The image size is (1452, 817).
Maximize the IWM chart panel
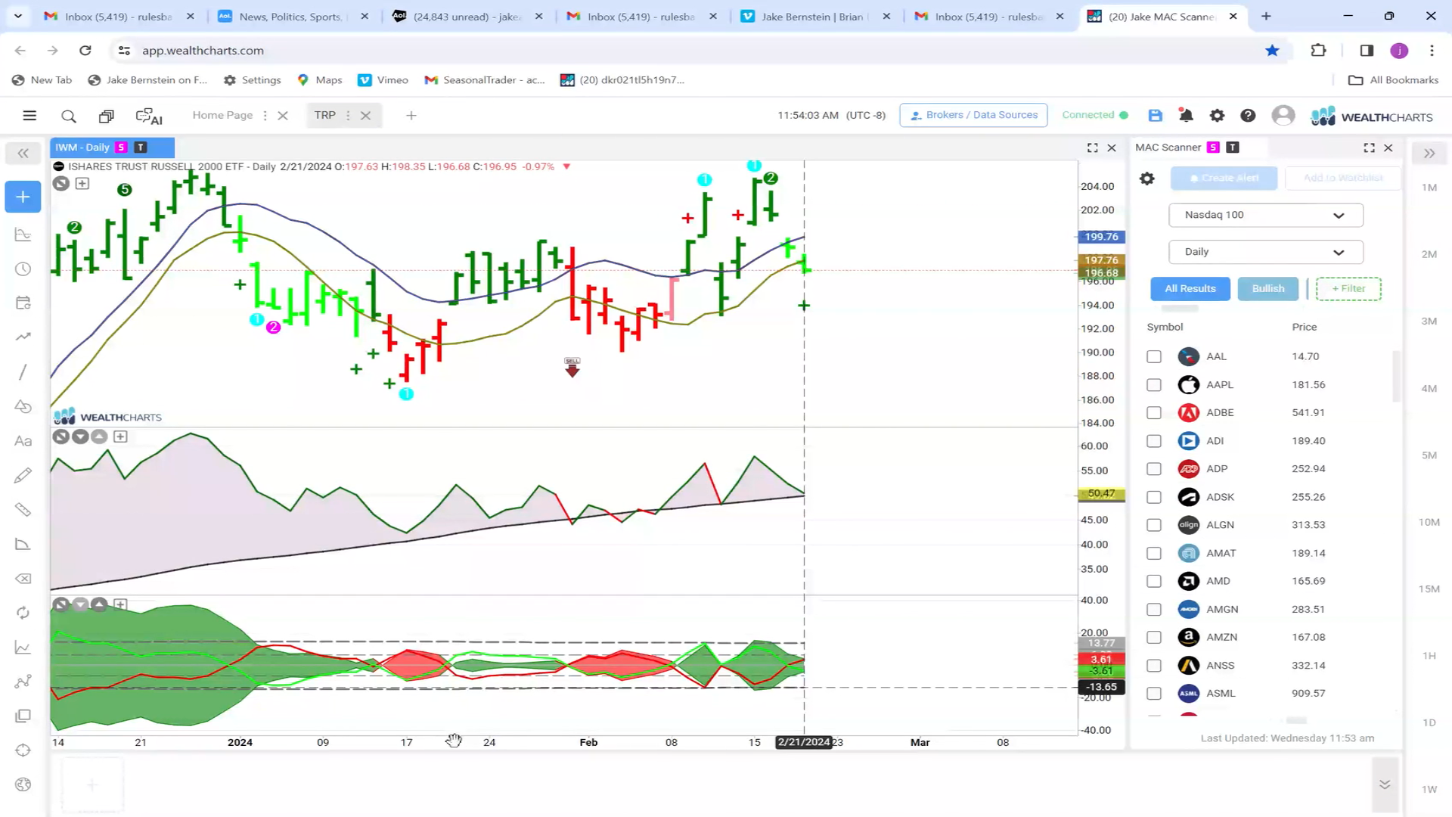coord(1093,148)
